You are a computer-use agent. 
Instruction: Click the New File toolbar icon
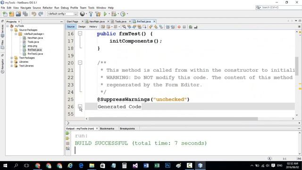(x=5, y=14)
